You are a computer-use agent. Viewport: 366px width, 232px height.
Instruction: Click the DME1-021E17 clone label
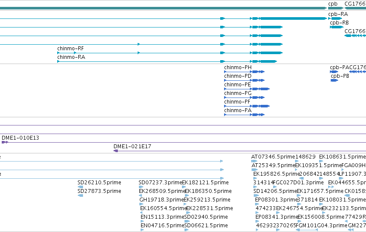point(132,147)
